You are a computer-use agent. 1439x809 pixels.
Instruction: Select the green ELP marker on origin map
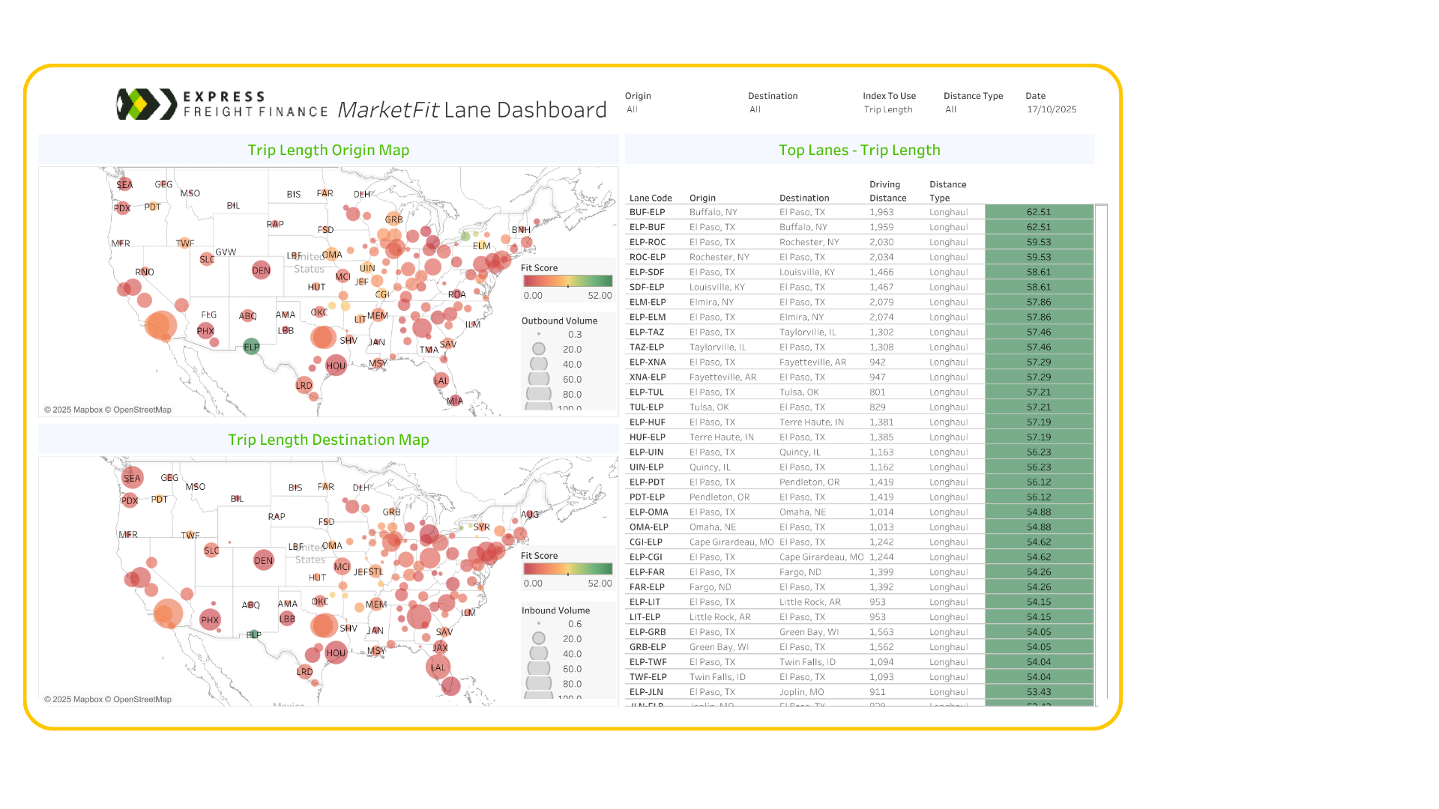click(x=251, y=347)
